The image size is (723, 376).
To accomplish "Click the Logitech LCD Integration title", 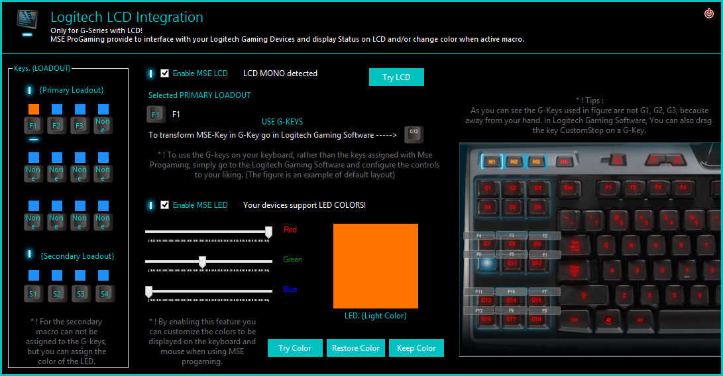I will tap(127, 17).
